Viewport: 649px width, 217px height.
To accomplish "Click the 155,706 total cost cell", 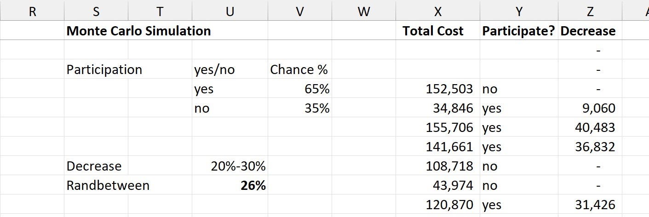I will 437,127.
